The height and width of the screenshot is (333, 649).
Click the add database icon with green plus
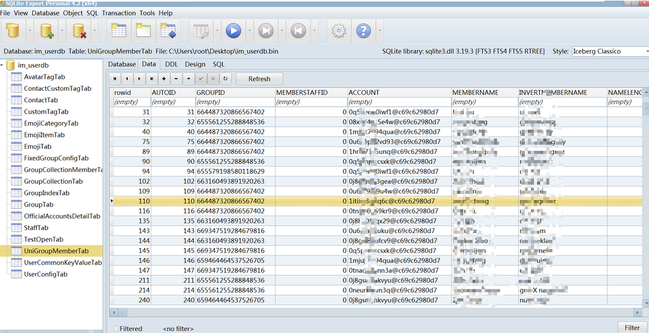point(47,31)
